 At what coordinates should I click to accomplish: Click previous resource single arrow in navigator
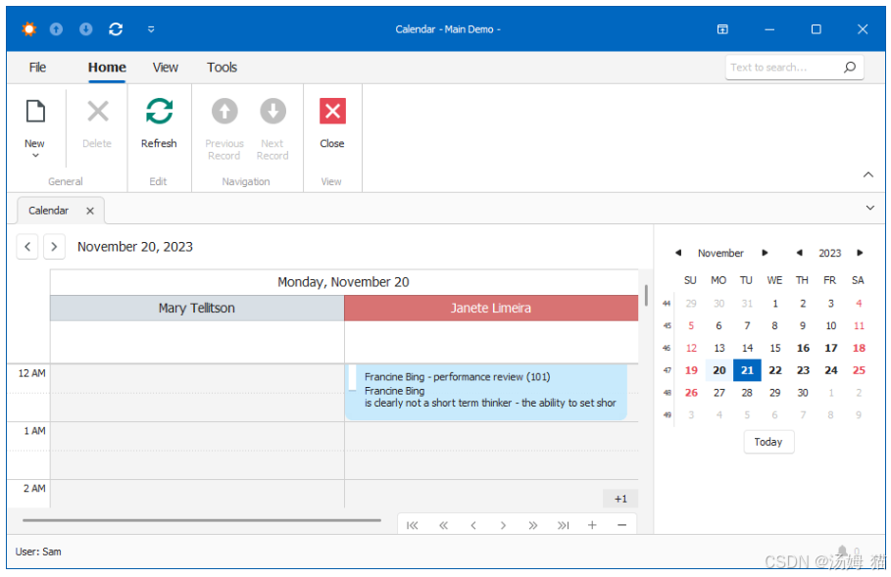pos(473,525)
